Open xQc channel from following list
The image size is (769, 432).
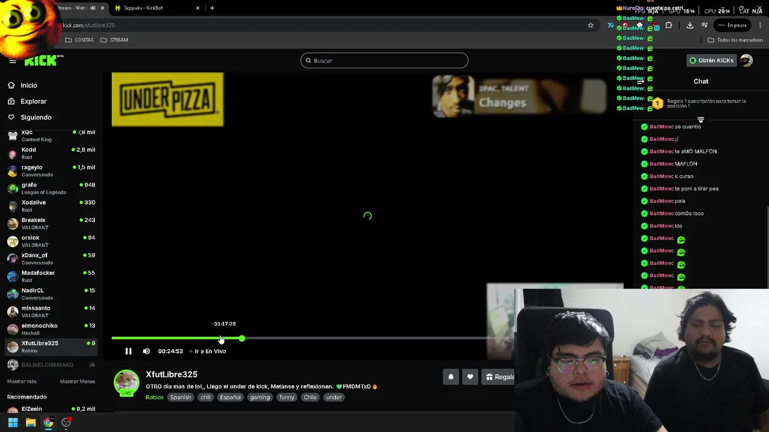(x=51, y=135)
